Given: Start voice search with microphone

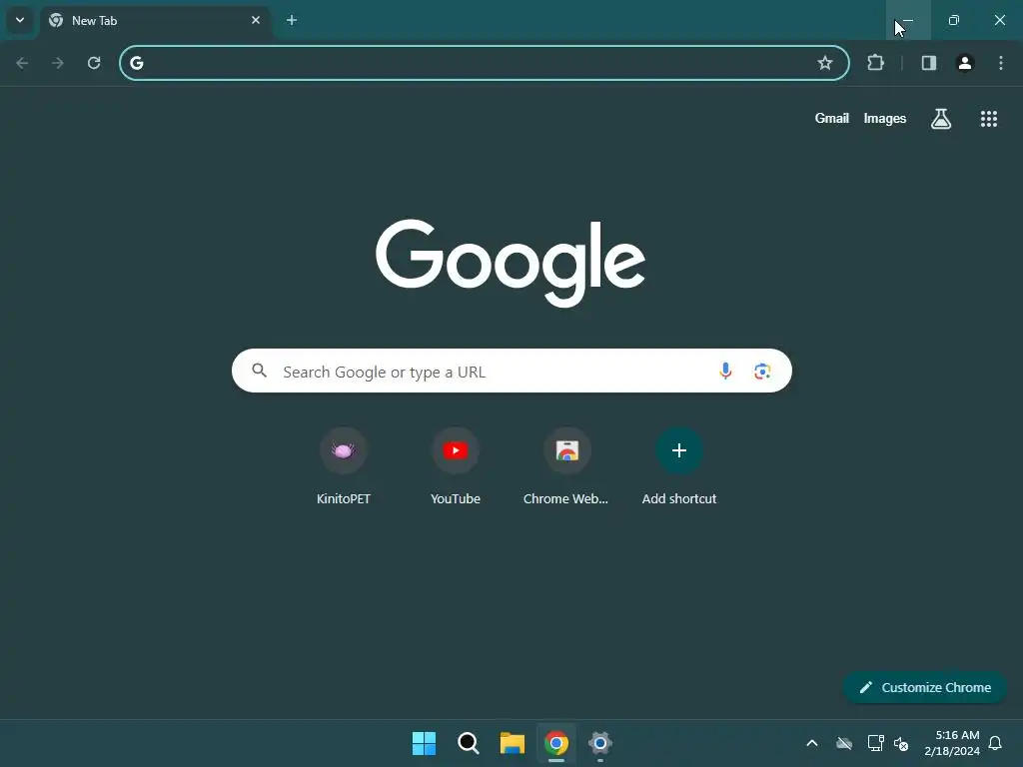Looking at the screenshot, I should click(x=725, y=372).
